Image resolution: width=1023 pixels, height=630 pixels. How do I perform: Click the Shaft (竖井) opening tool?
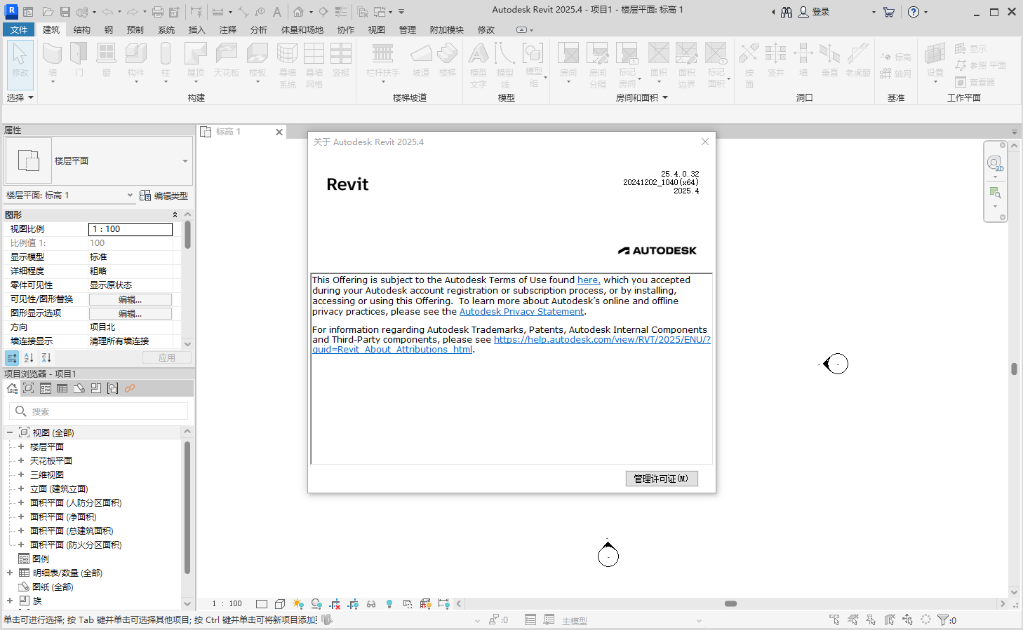coord(775,54)
